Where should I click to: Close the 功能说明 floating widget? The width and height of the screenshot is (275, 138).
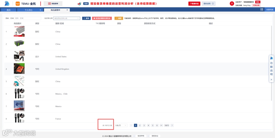[x=271, y=80]
